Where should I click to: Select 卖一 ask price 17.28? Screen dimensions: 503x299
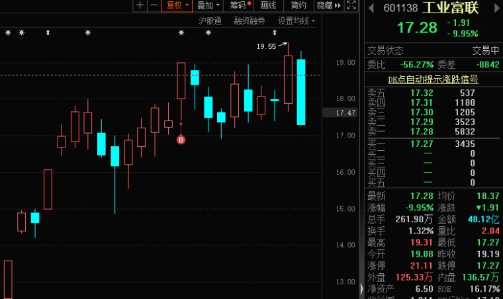pos(422,132)
